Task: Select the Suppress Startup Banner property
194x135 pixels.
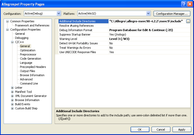Action: [x=83, y=34]
